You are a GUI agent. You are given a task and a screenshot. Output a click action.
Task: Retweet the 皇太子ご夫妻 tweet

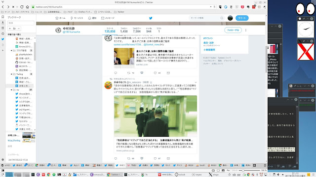point(128,73)
